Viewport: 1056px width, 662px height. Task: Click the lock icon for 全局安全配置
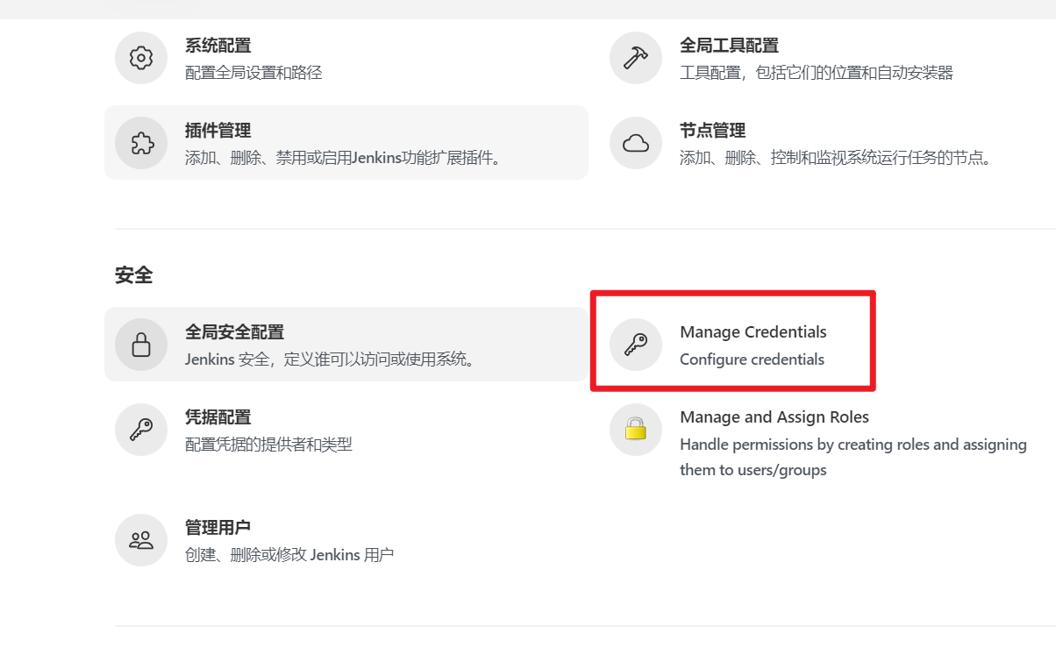(140, 345)
